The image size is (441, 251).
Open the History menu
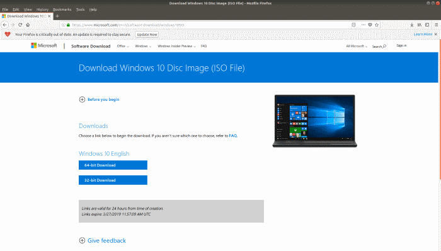[x=42, y=9]
